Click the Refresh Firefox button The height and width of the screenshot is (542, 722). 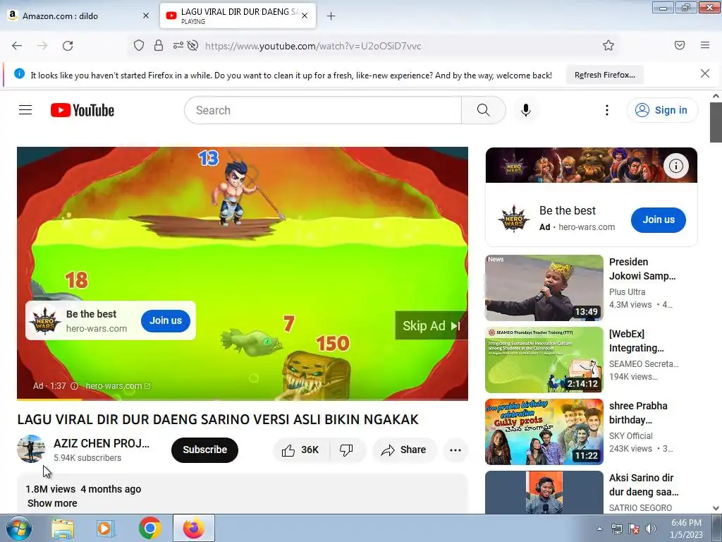[604, 75]
